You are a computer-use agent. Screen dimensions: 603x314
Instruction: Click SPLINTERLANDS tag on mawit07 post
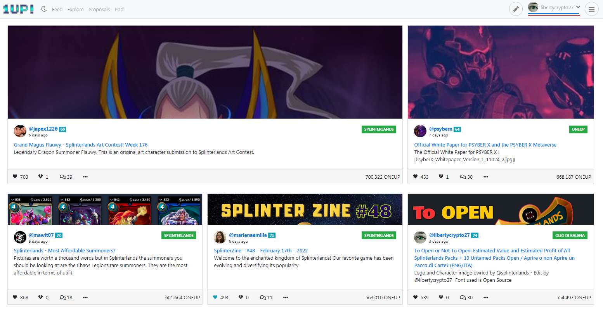click(178, 235)
